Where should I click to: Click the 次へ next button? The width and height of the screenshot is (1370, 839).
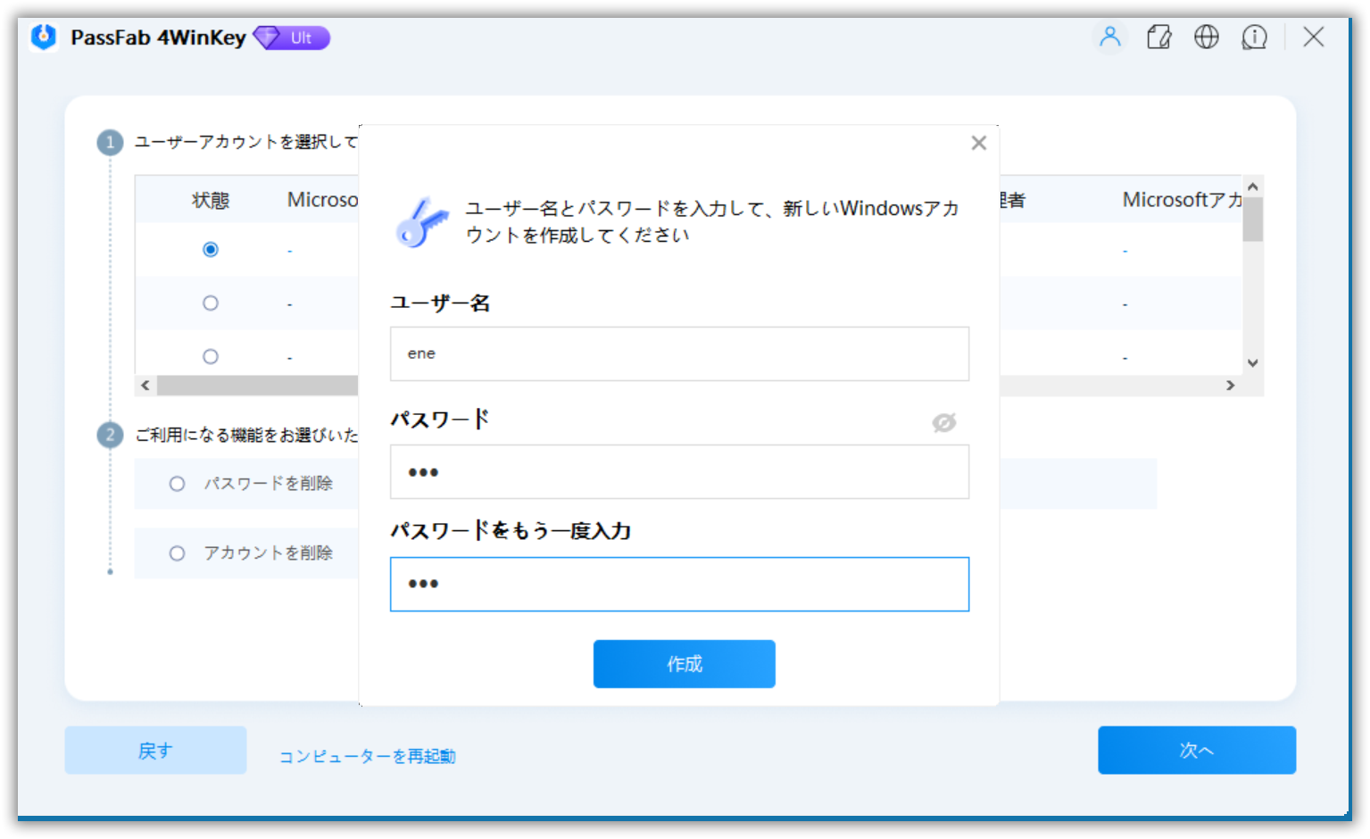tap(1196, 750)
